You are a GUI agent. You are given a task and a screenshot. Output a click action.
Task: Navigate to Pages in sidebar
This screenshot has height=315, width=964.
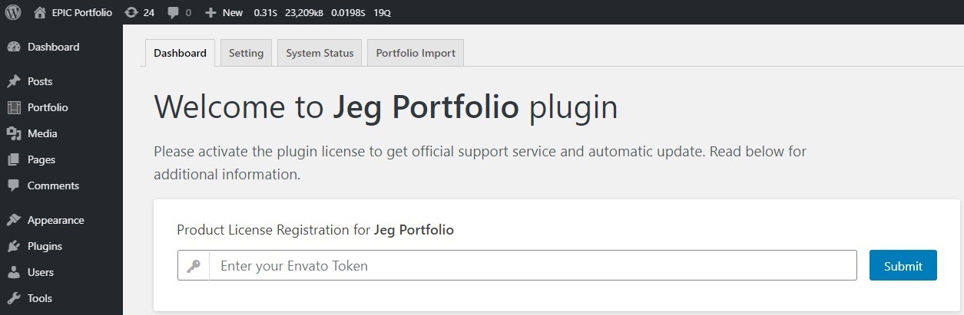pyautogui.click(x=41, y=159)
